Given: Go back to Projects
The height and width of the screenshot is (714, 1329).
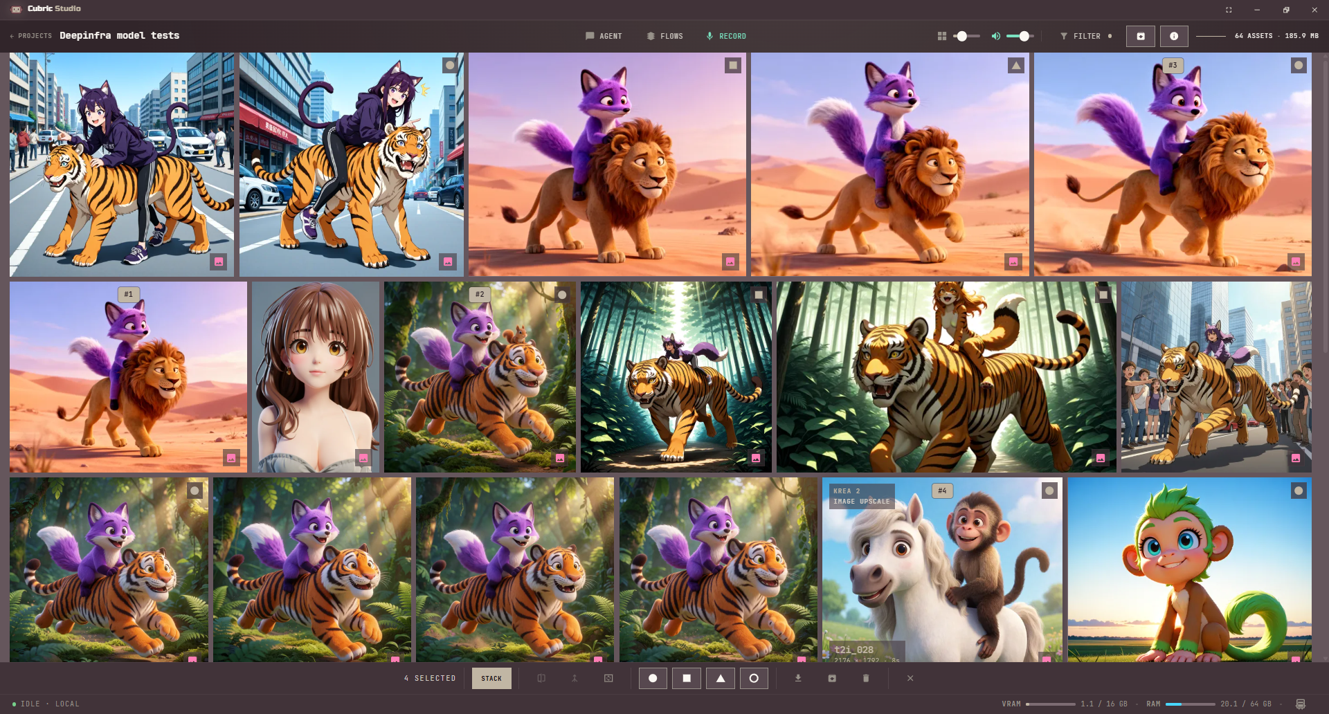Looking at the screenshot, I should click(31, 36).
